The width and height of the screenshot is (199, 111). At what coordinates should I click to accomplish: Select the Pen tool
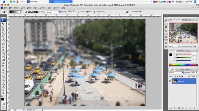3,70
